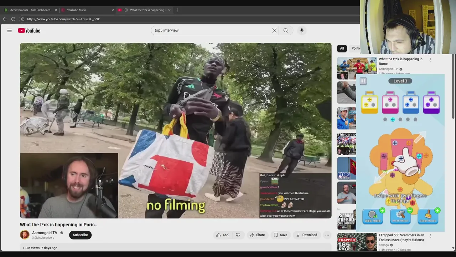Click Kitboga channel name
Screen dimensions: 456x257
[x=384, y=245]
